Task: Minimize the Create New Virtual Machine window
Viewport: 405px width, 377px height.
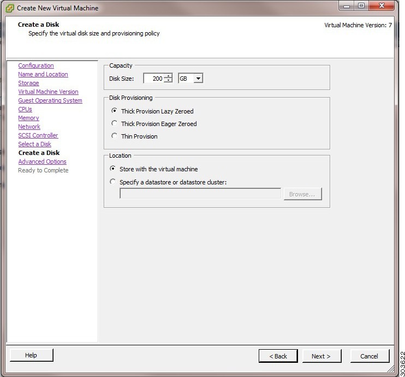Action: tap(347, 5)
